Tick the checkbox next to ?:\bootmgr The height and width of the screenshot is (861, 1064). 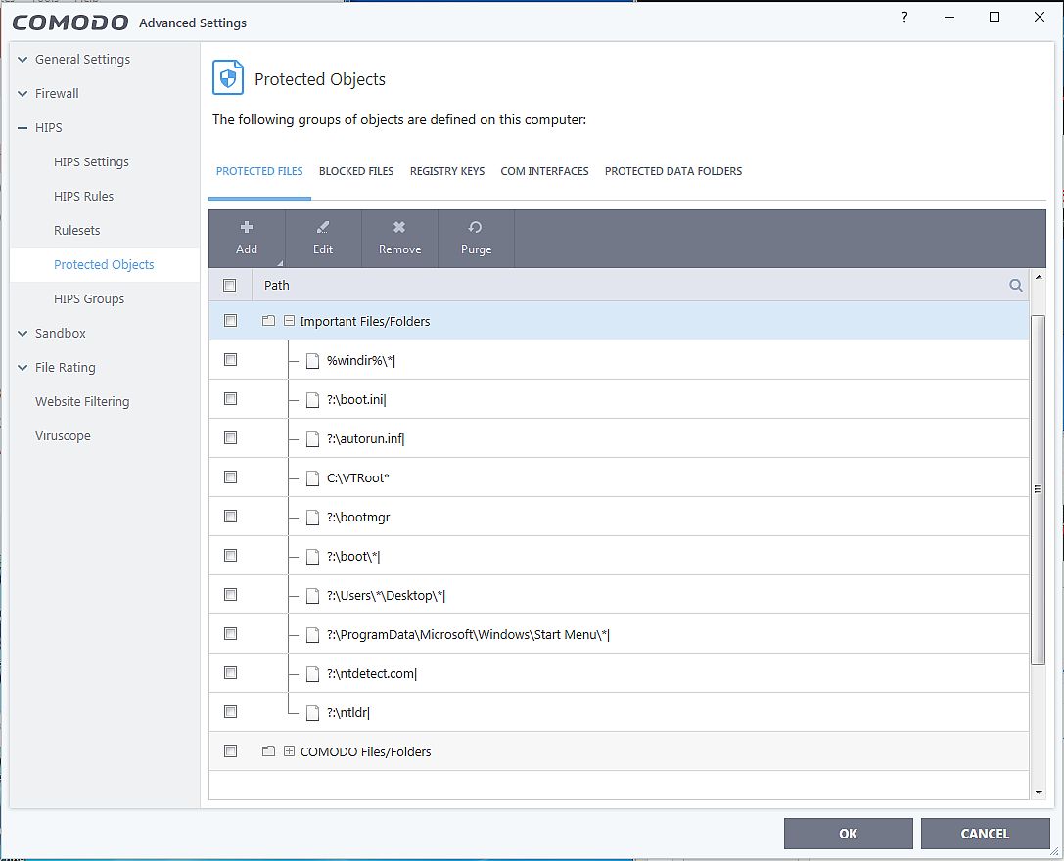(231, 517)
